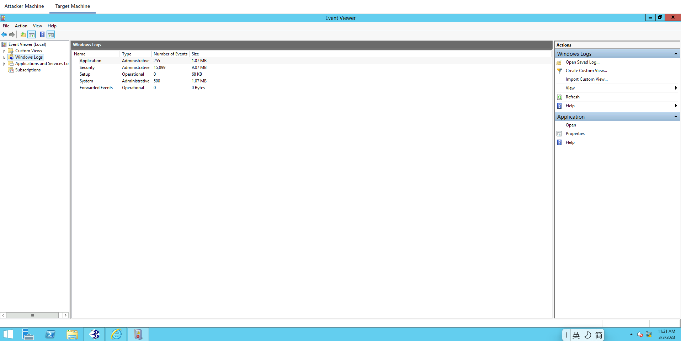Screen dimensions: 681x341
Task: Click Open Saved Log action
Action: 582,62
